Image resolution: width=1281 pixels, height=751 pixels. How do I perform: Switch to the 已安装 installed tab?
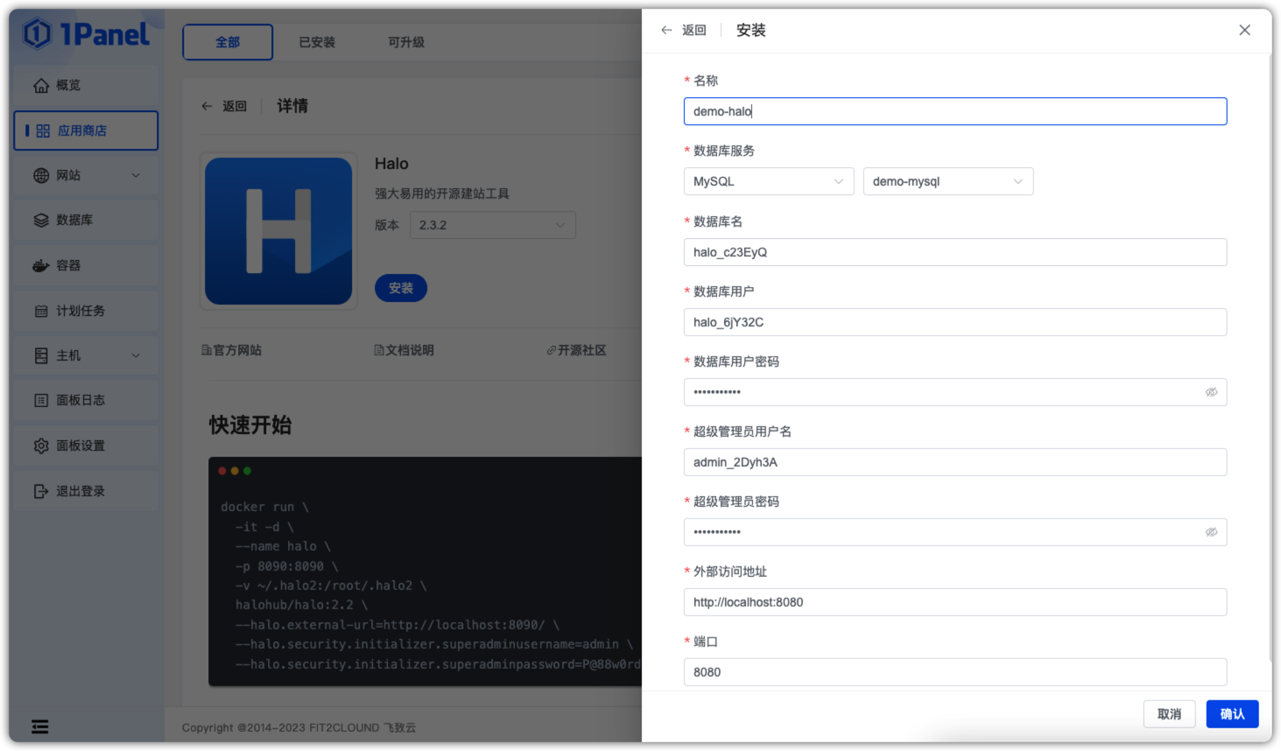(x=316, y=41)
